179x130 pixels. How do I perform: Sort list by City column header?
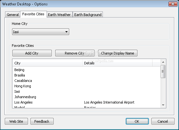(x=47, y=63)
